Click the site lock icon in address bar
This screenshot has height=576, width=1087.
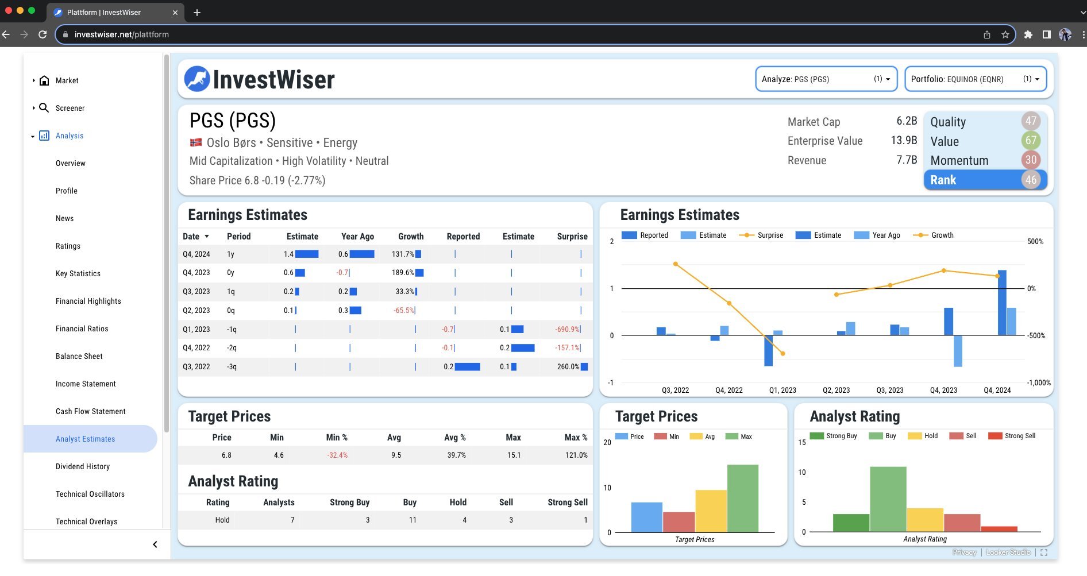[x=65, y=34]
